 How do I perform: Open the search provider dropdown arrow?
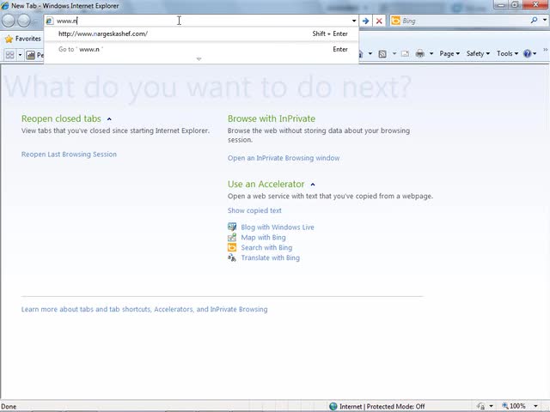click(x=544, y=21)
